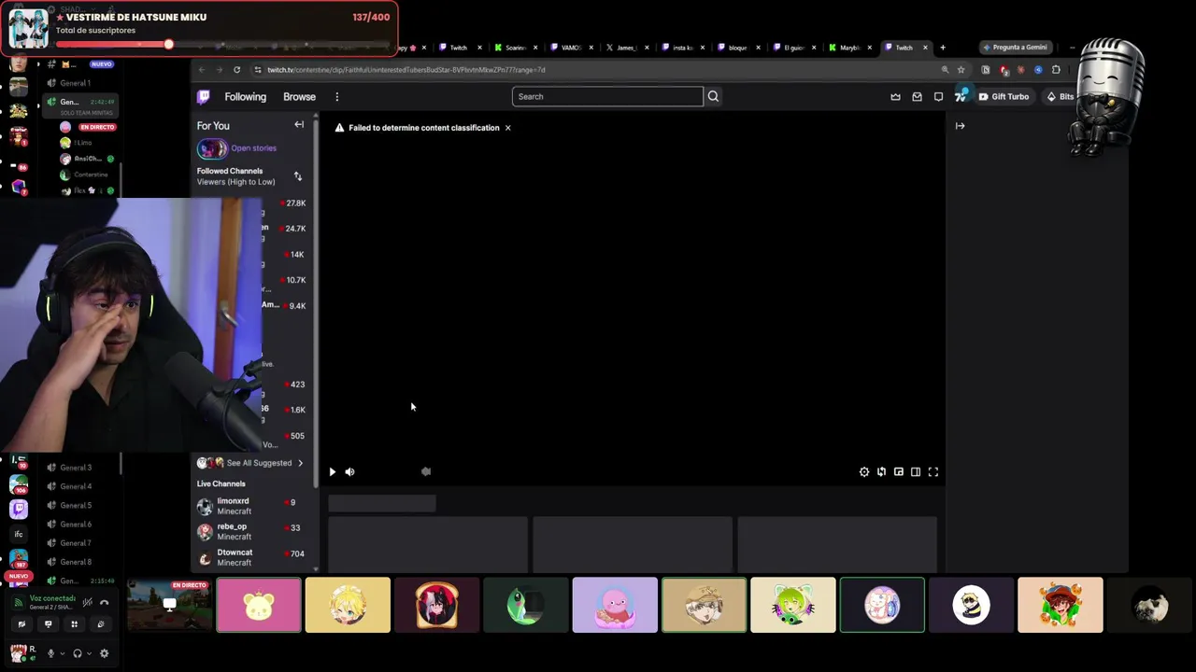Open the Twitch notifications chat icon
Image resolution: width=1196 pixels, height=672 pixels.
pos(938,97)
